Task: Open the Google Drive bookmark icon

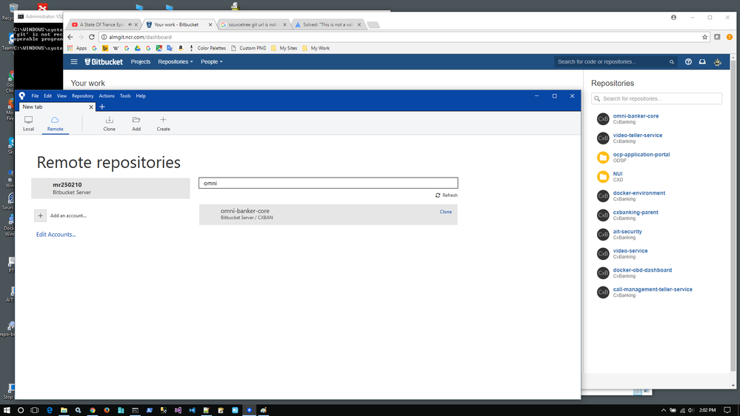Action: tap(137, 48)
